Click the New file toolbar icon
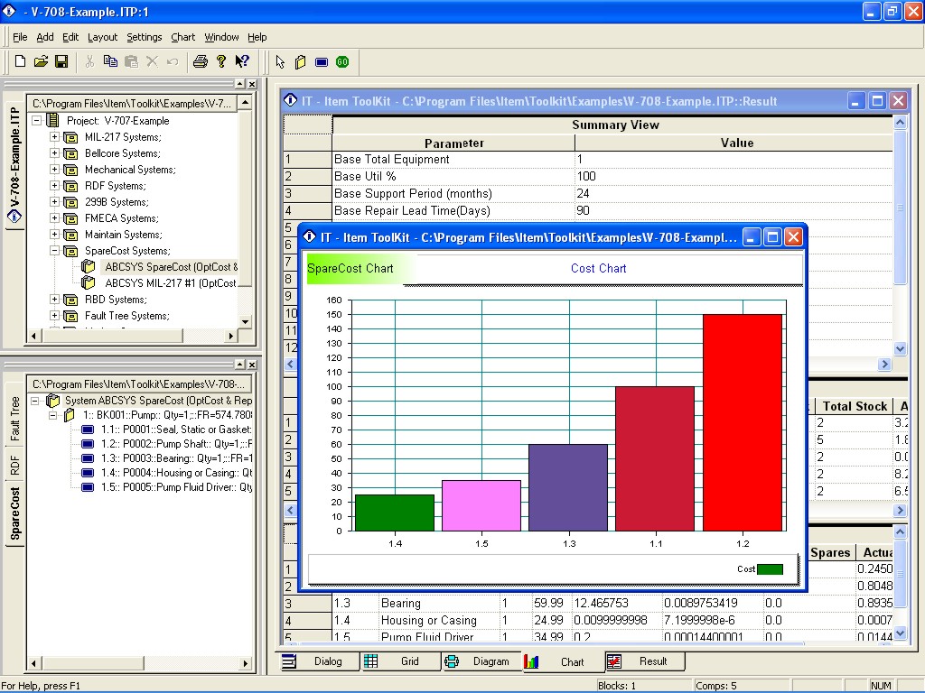 coord(20,61)
